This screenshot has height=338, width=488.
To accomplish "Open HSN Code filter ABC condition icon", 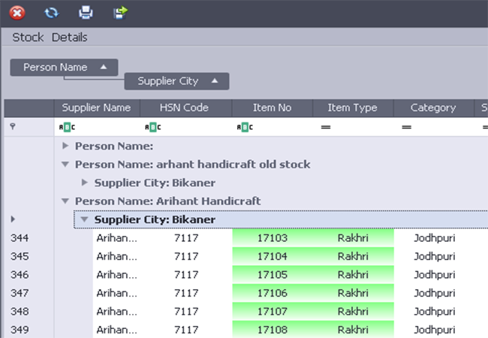I will pyautogui.click(x=153, y=127).
